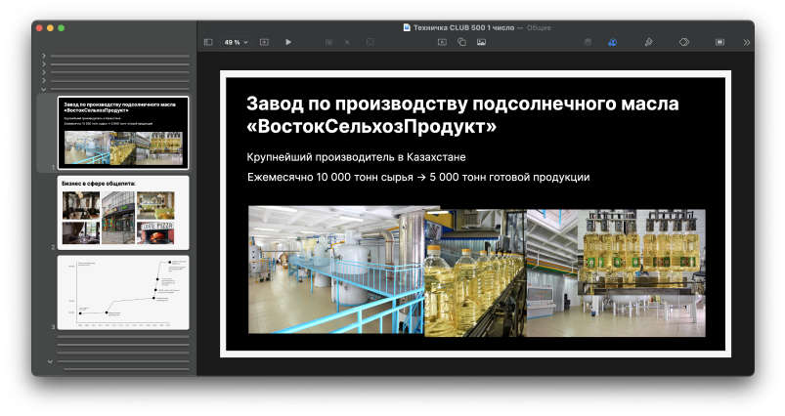The height and width of the screenshot is (416, 785).
Task: Insert a Text box from toolbar
Action: click(442, 43)
